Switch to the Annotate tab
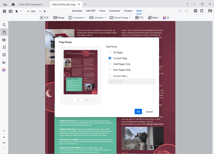The width and height of the screenshot is (214, 154). [77, 11]
